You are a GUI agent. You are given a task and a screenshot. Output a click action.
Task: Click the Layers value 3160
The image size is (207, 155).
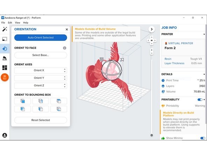click(x=202, y=86)
